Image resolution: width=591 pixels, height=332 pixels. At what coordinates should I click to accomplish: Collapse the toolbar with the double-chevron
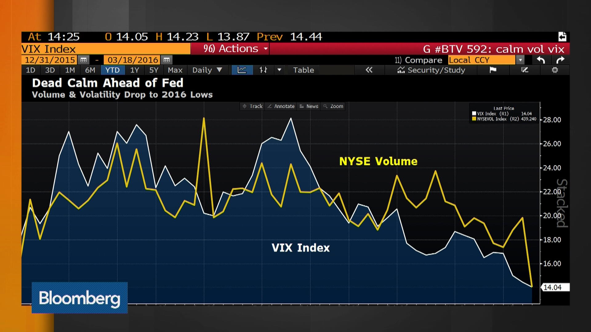point(369,70)
